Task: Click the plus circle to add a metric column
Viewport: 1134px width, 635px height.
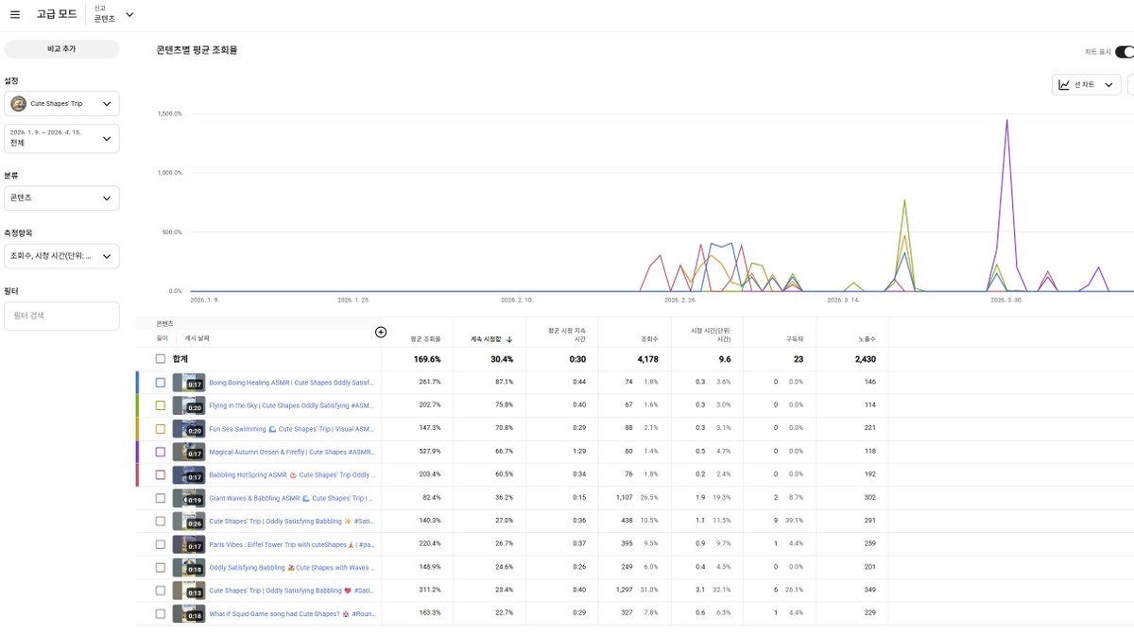Action: (x=381, y=332)
